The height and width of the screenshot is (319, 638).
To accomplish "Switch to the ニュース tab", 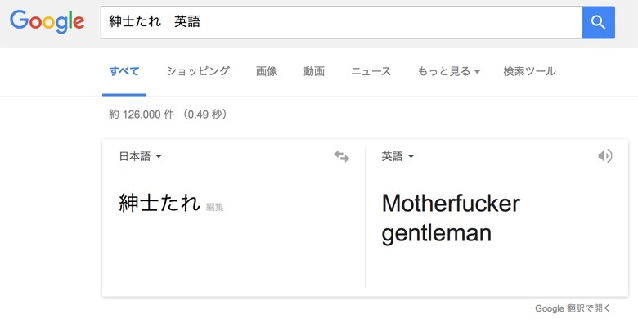I will click(x=371, y=72).
